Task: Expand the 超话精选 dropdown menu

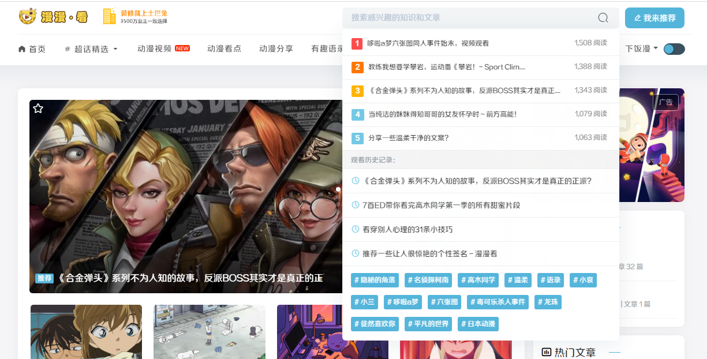Action: click(x=90, y=49)
